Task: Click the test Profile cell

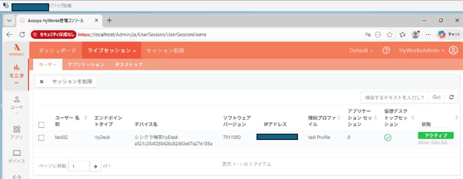Action: pyautogui.click(x=319, y=137)
